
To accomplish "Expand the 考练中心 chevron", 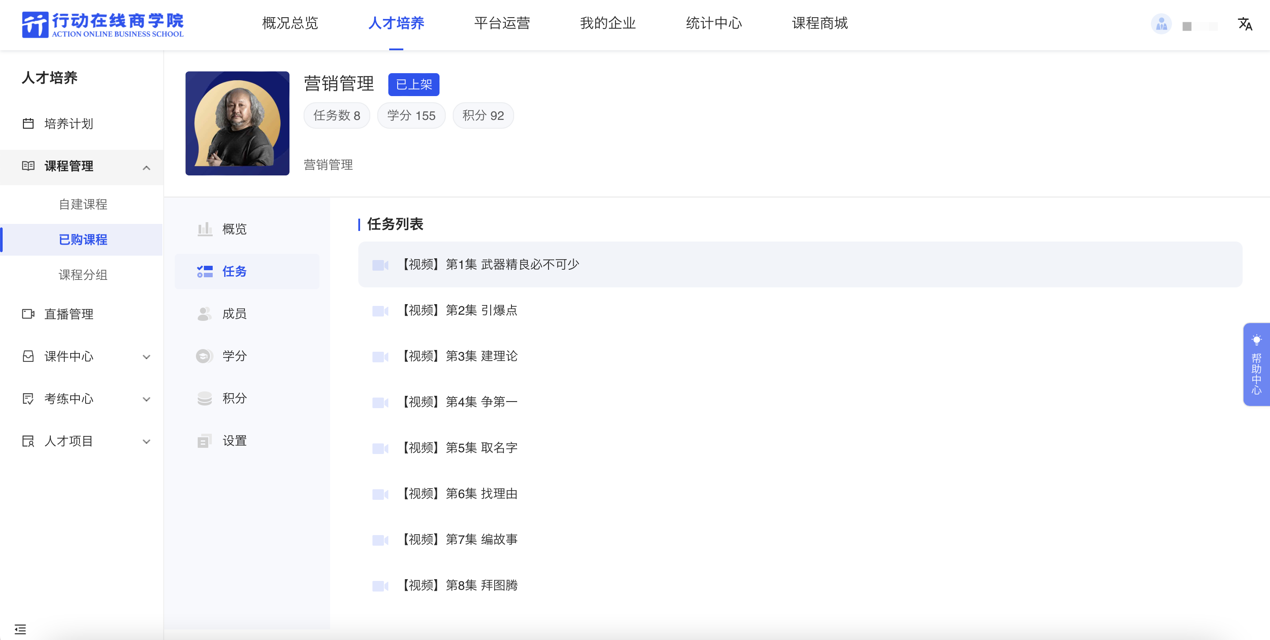I will tap(147, 399).
